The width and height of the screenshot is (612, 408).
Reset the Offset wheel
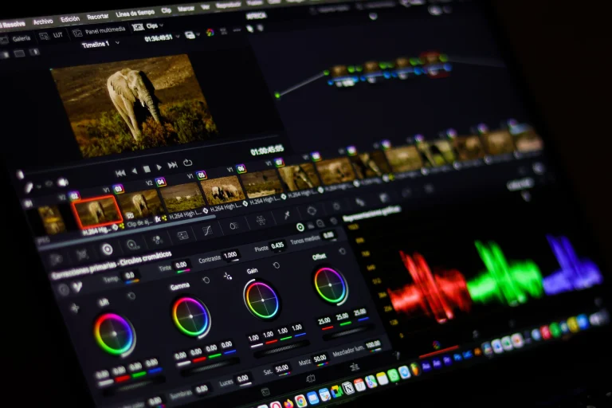pos(343,252)
